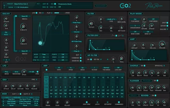Click the ENV ATTACK knob
Viewport: 170px width, 108px height.
coord(6,86)
